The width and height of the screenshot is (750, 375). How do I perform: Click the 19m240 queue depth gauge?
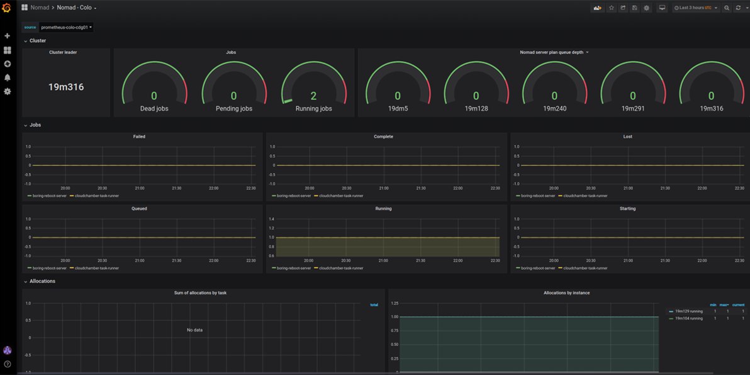(554, 87)
